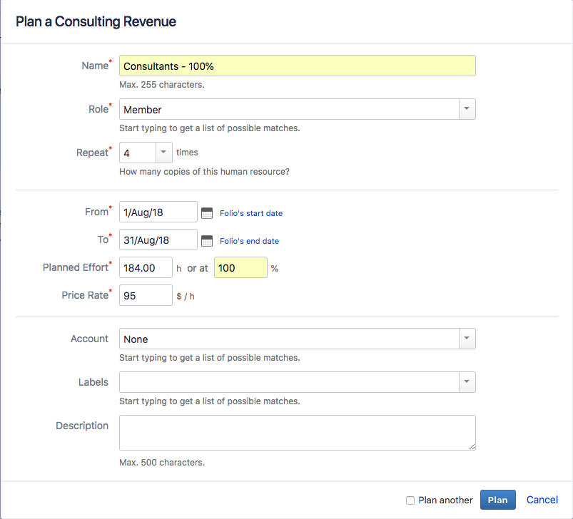Use Folio's end date link
Image resolution: width=573 pixels, height=519 pixels.
249,241
